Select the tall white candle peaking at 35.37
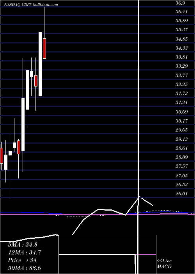Viewport: 195px width, 274px height. [x=40, y=64]
